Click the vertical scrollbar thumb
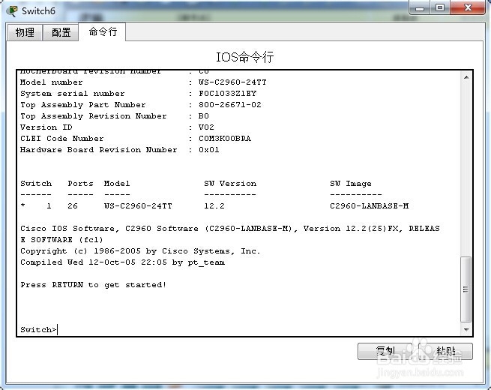 466,289
